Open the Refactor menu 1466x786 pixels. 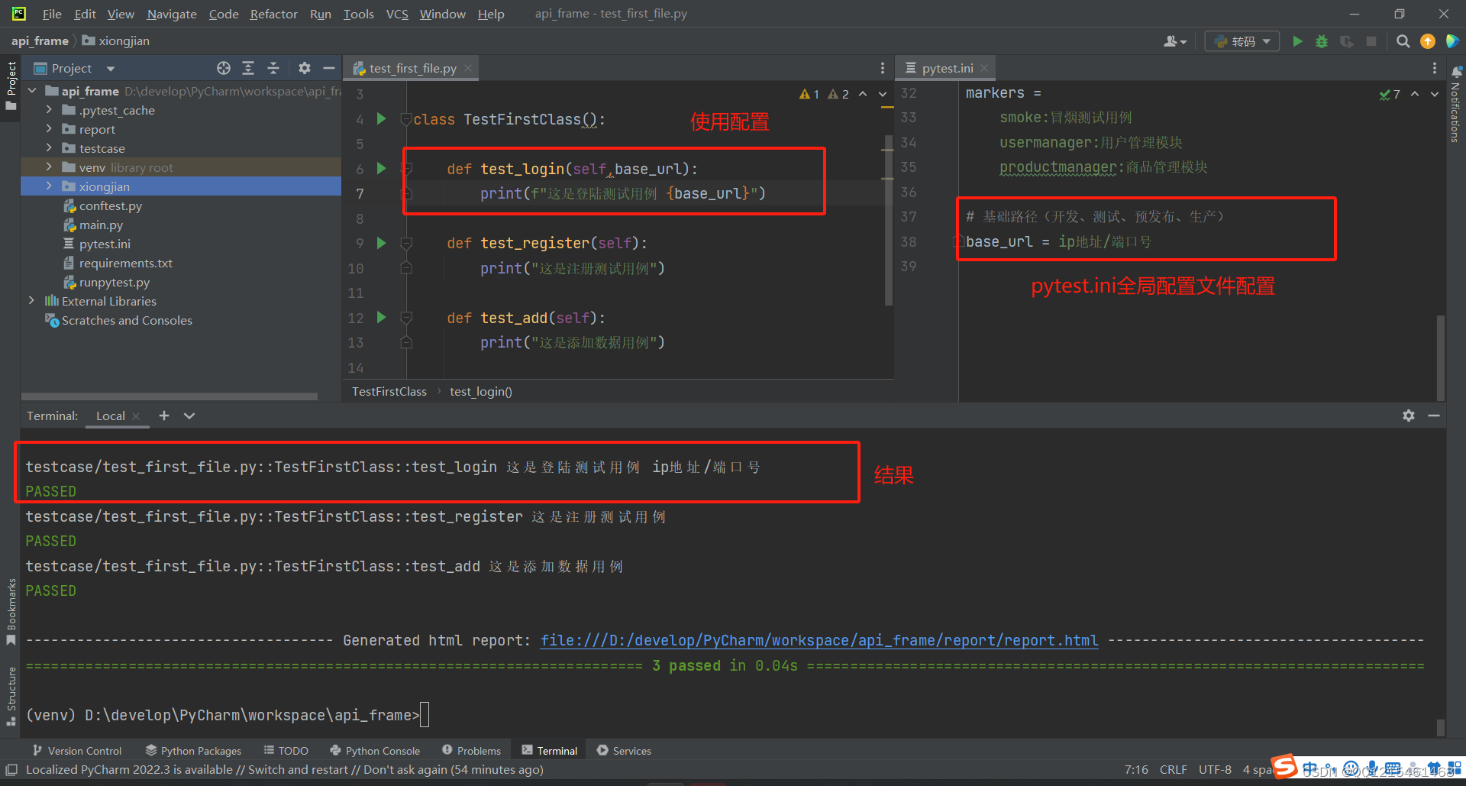(x=273, y=14)
